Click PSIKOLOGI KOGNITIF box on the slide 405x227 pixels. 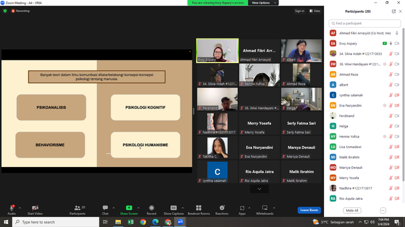[x=146, y=107]
